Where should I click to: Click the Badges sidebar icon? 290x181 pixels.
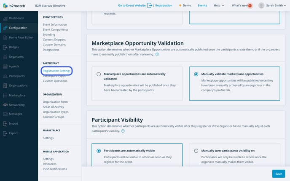tap(5, 47)
